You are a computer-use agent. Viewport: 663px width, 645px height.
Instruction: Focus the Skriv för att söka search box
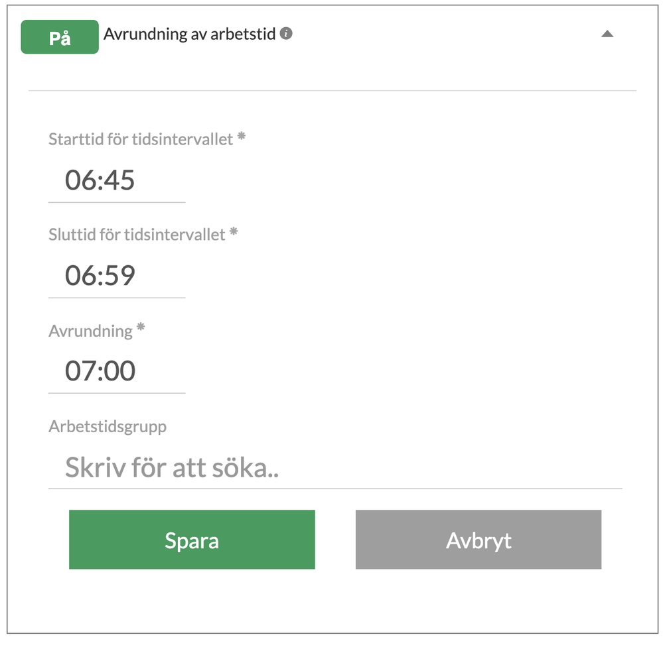(x=334, y=468)
